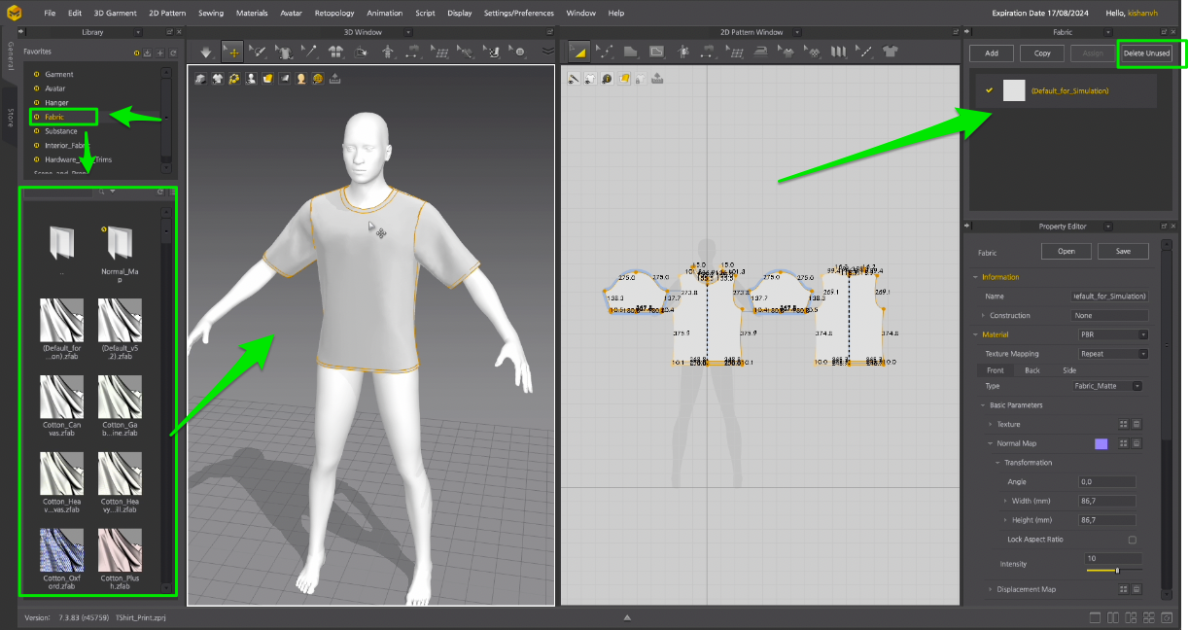Viewport: 1189px width, 630px height.
Task: Open the Material type PBR dropdown
Action: point(1114,334)
